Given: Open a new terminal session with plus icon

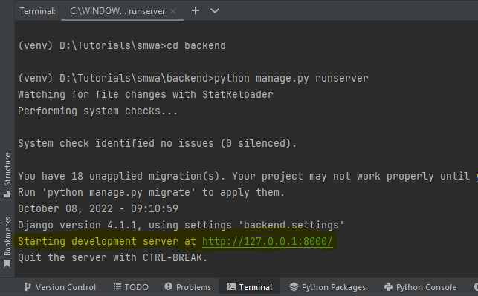Looking at the screenshot, I should pyautogui.click(x=196, y=10).
